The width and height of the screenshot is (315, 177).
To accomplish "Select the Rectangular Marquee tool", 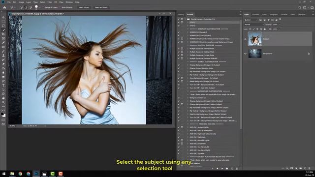I will coord(3,21).
